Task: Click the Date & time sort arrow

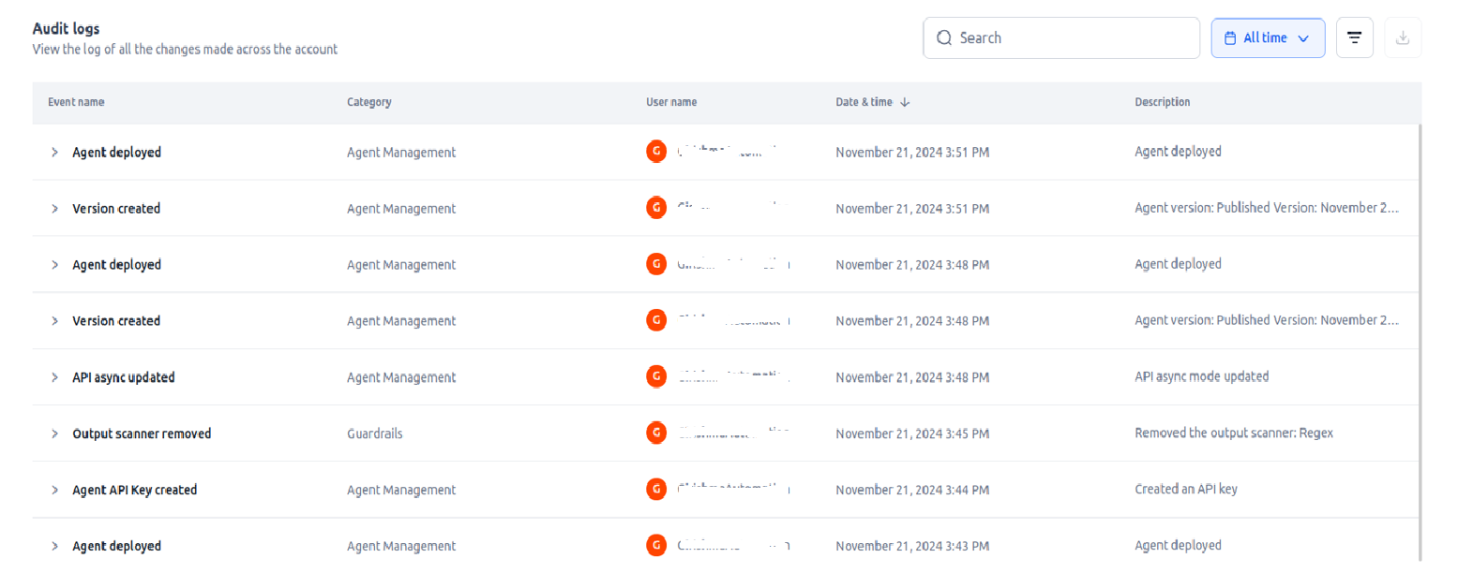Action: pyautogui.click(x=905, y=102)
